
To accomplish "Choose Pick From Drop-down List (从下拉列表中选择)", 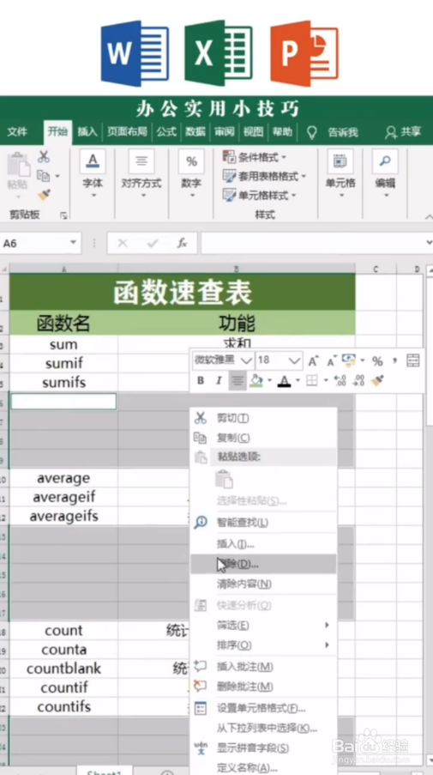I will point(263,728).
